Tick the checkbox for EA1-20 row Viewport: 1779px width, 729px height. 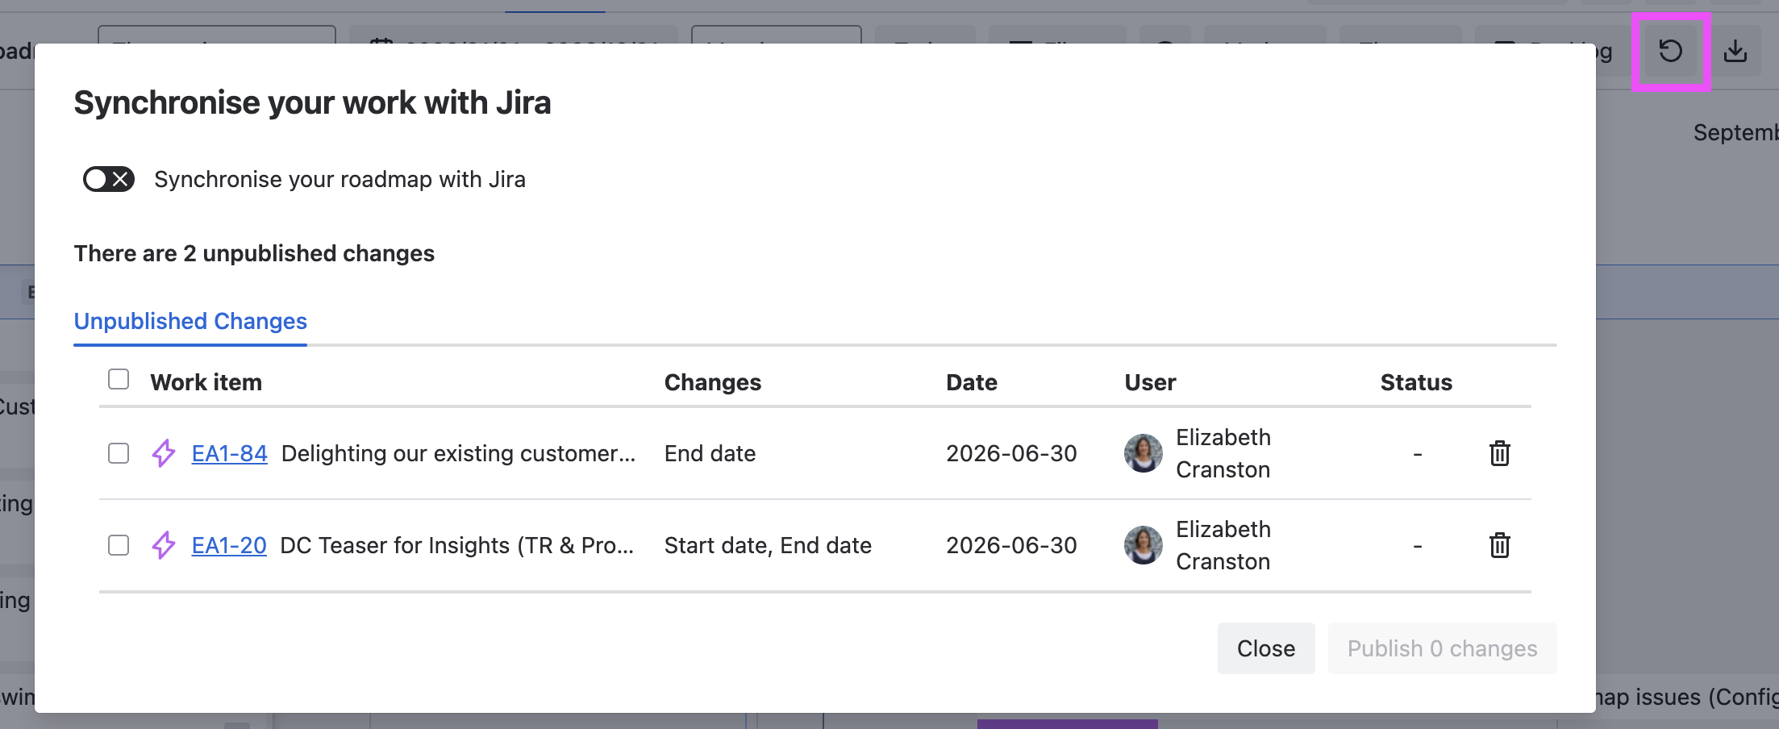119,545
